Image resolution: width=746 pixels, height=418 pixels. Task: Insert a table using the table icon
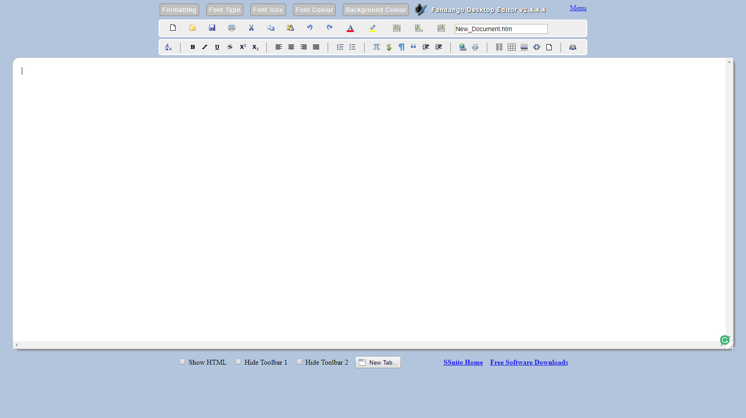pos(512,47)
